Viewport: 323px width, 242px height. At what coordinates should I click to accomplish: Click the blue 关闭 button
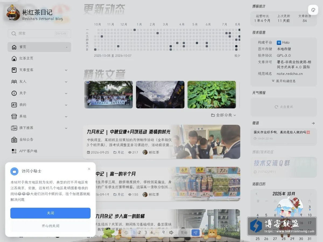[x=50, y=213]
